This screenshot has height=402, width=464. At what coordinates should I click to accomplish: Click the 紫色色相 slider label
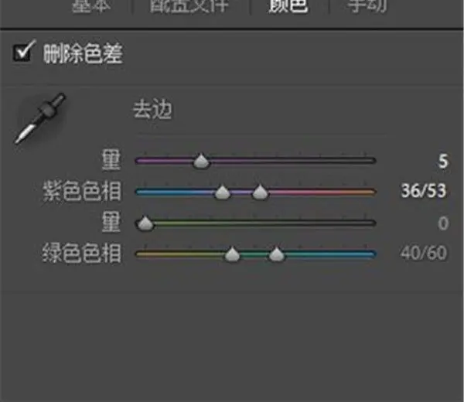(x=82, y=191)
